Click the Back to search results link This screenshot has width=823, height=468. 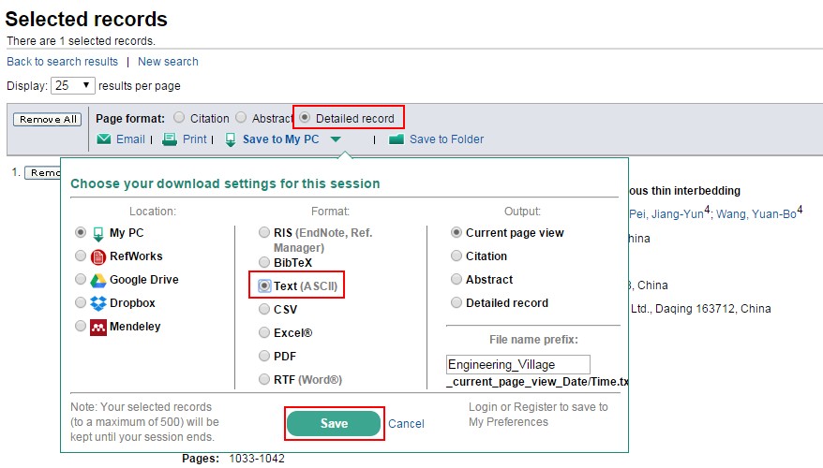pyautogui.click(x=63, y=62)
